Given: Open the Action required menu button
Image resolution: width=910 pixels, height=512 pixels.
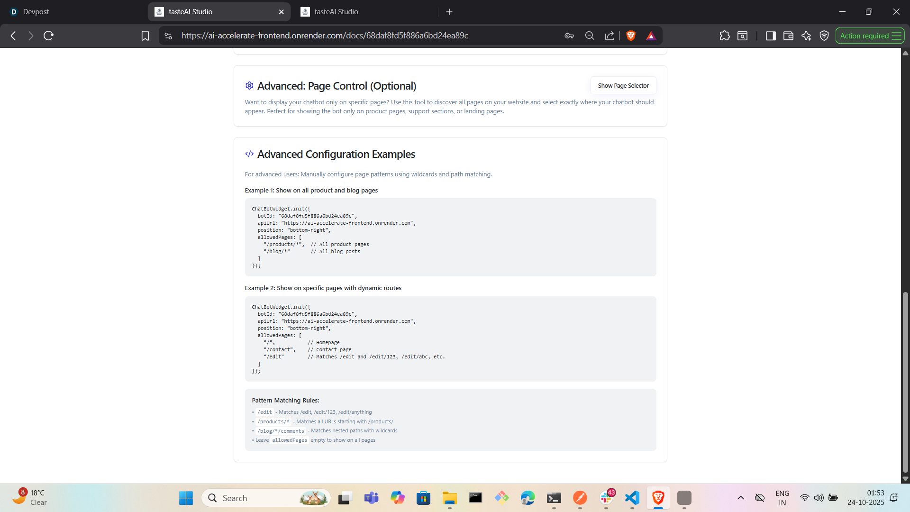Looking at the screenshot, I should click(870, 36).
